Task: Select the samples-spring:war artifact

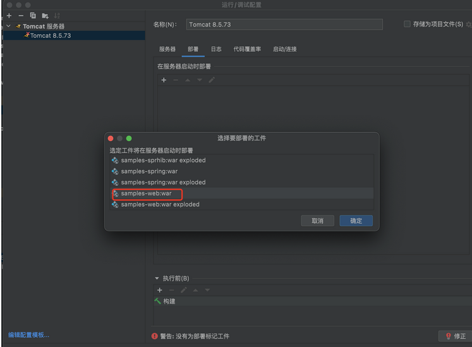Action: 242,171
